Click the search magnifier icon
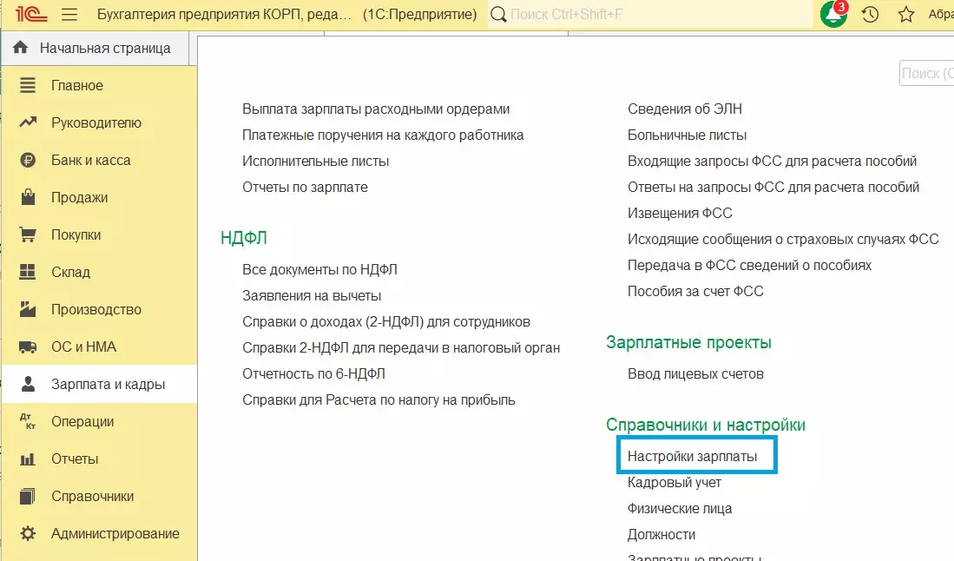 point(498,14)
